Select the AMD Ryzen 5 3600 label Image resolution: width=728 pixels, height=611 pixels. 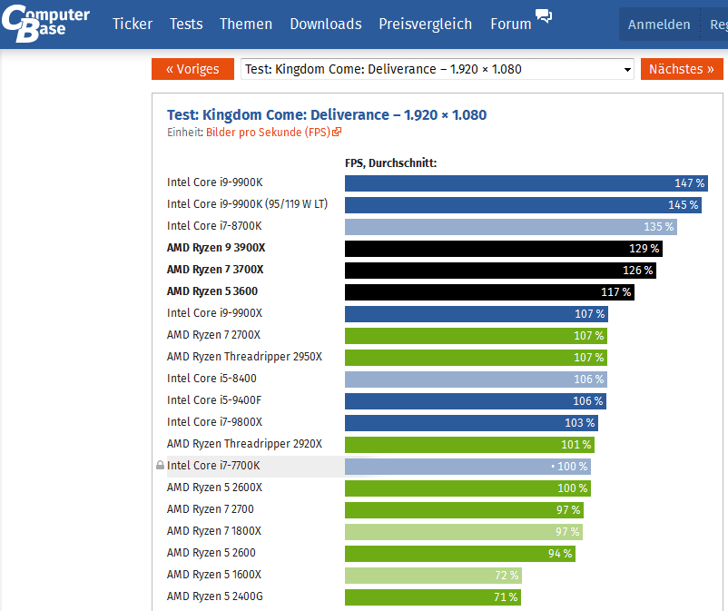212,291
